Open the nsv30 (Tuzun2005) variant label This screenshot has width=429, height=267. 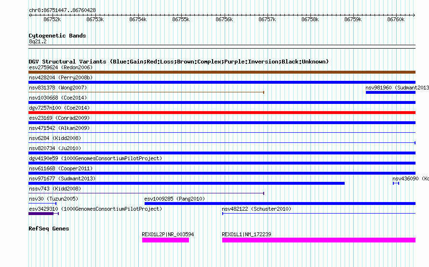[54, 199]
